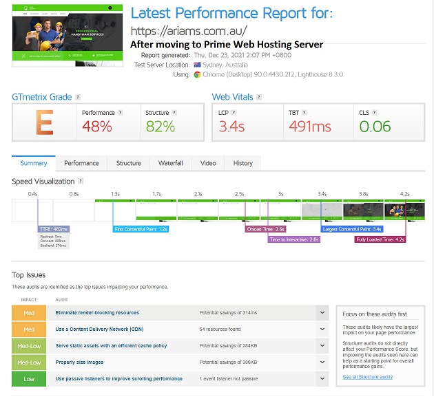Click the Top Issues heading
This screenshot has width=434, height=401.
[28, 275]
